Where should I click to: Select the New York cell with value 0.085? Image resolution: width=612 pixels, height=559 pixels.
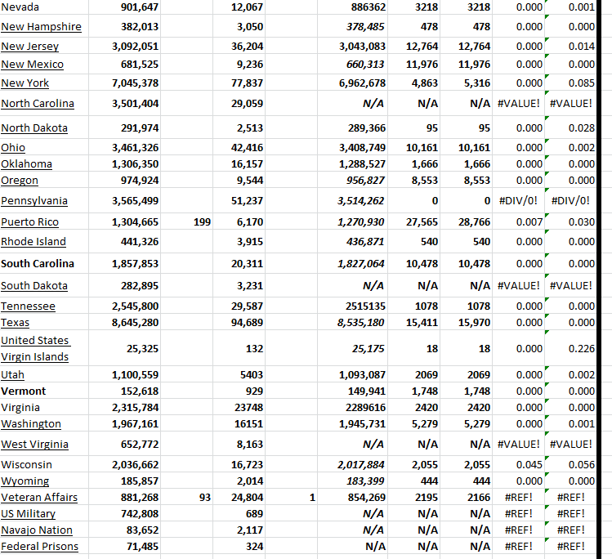point(581,83)
